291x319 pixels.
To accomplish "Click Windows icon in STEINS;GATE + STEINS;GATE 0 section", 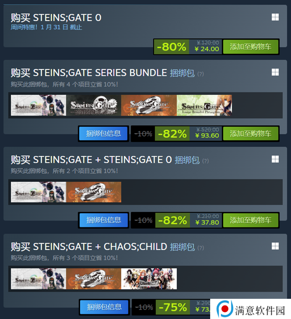I will [275, 159].
